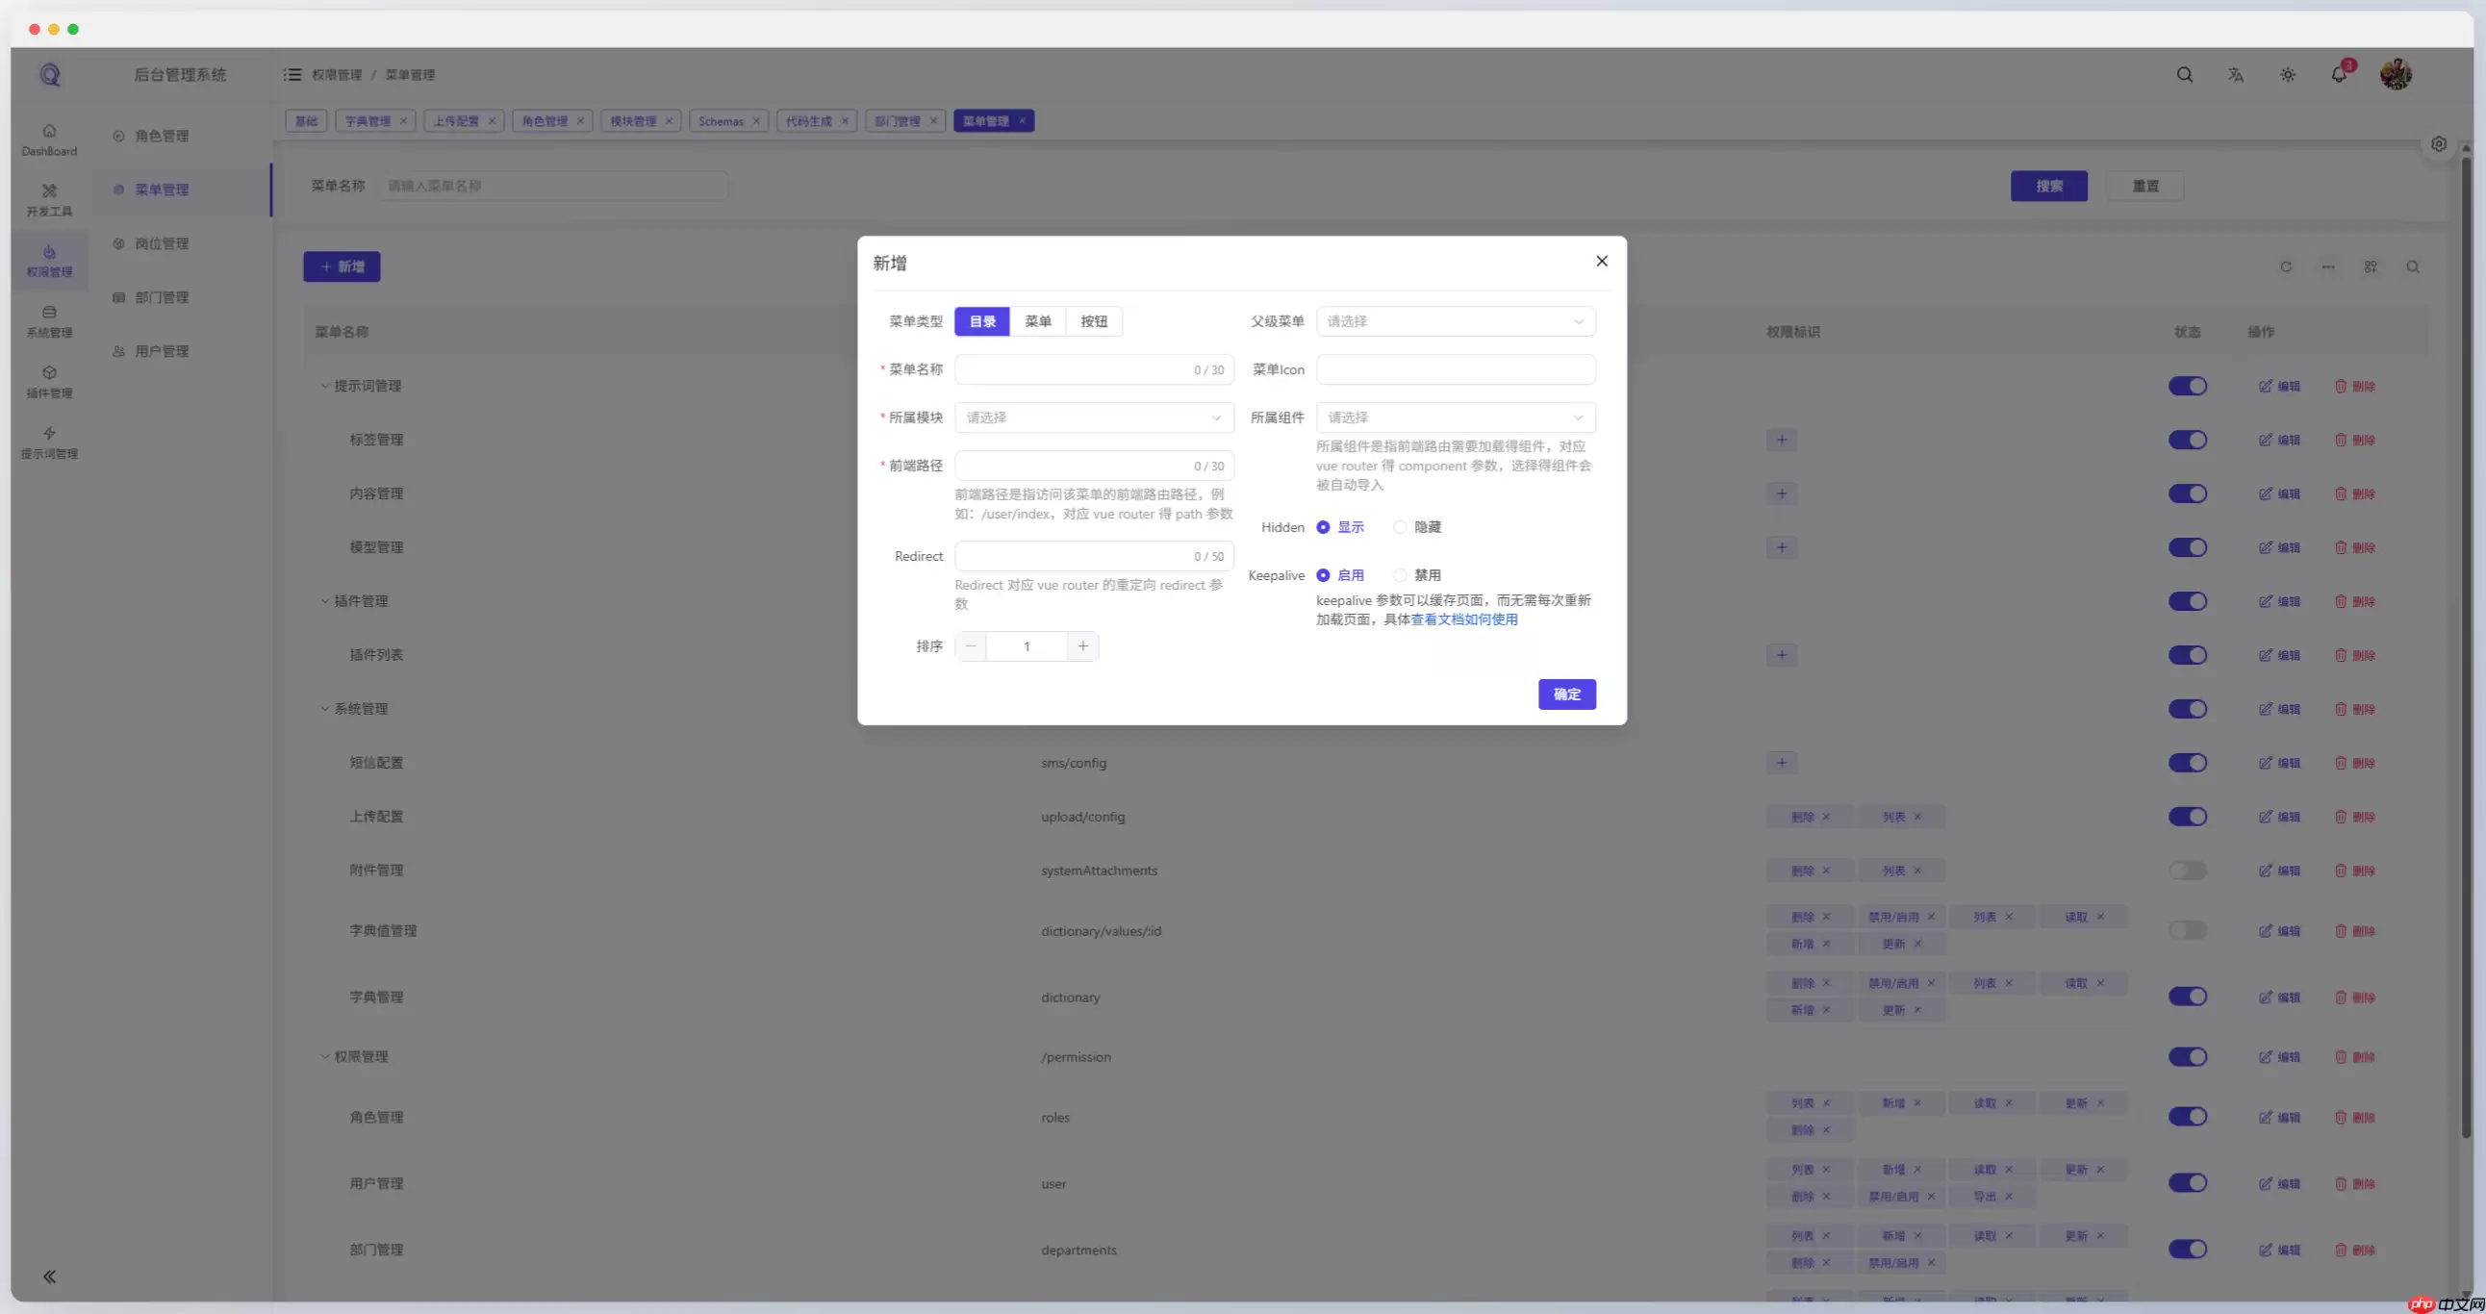The width and height of the screenshot is (2486, 1314).
Task: Toggle the status switch for 提示词管理
Action: tap(2187, 386)
